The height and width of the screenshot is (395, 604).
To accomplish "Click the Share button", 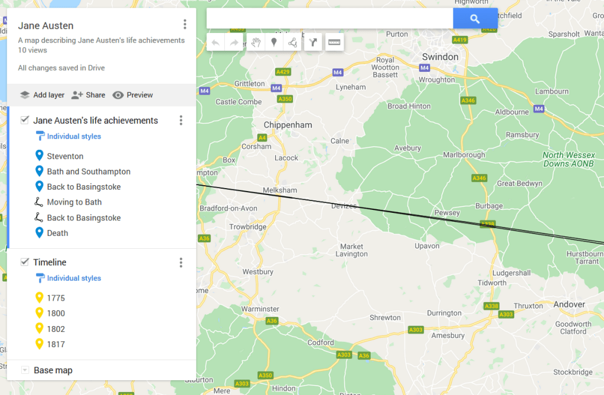I will pyautogui.click(x=88, y=95).
